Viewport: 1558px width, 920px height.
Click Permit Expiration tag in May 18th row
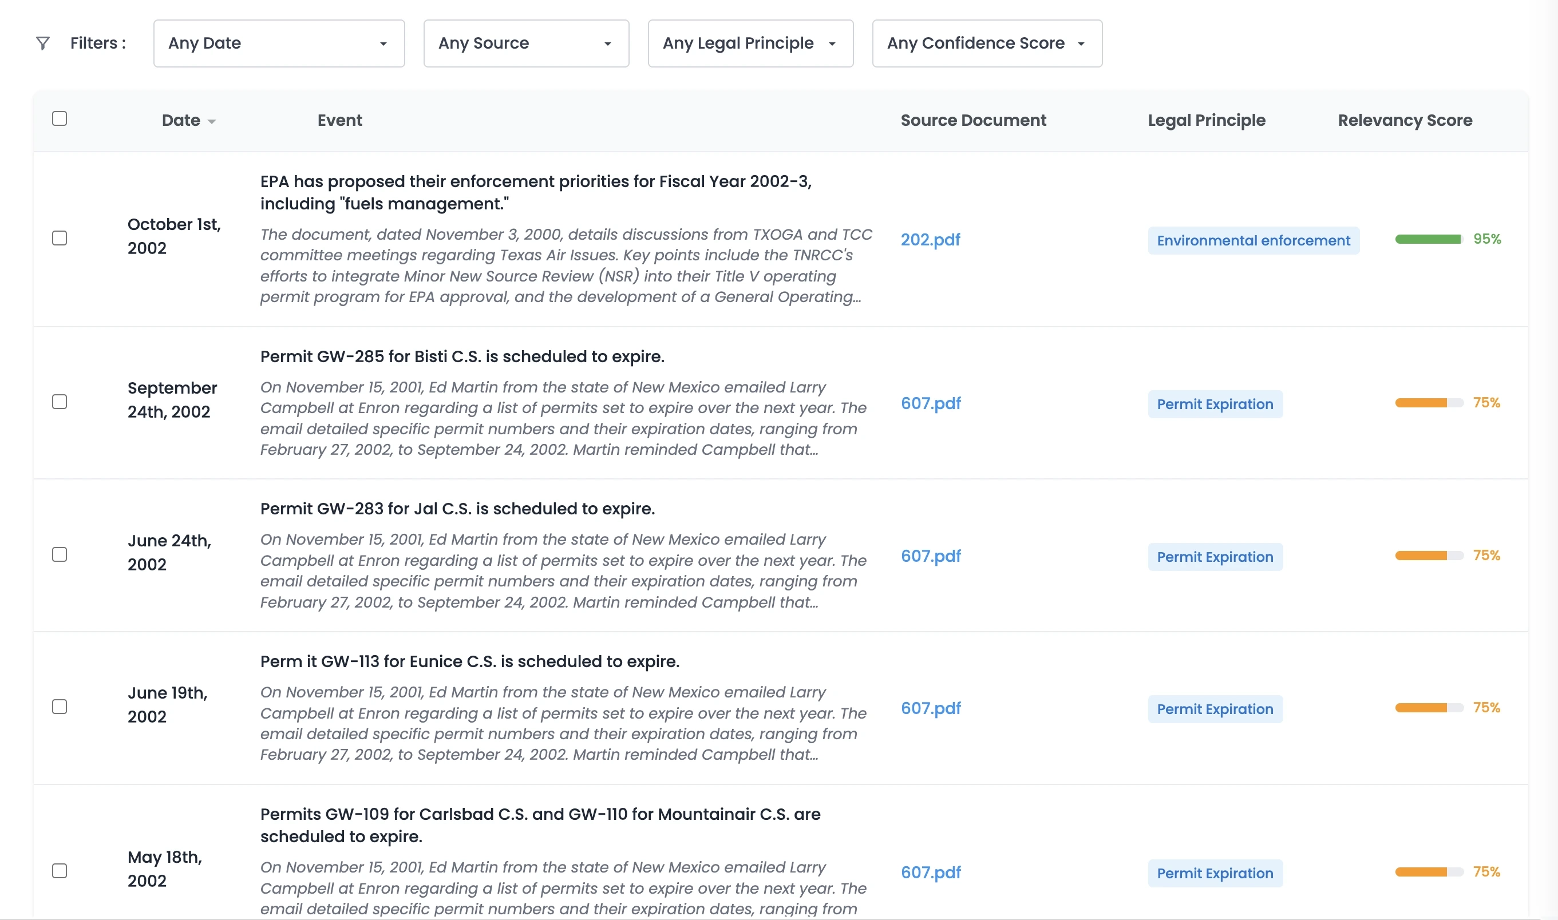pyautogui.click(x=1215, y=874)
